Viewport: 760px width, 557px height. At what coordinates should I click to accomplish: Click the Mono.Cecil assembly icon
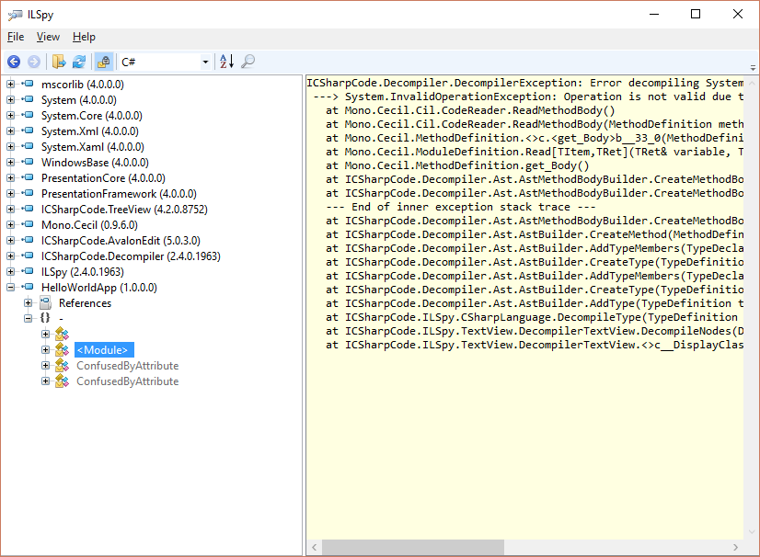(28, 224)
